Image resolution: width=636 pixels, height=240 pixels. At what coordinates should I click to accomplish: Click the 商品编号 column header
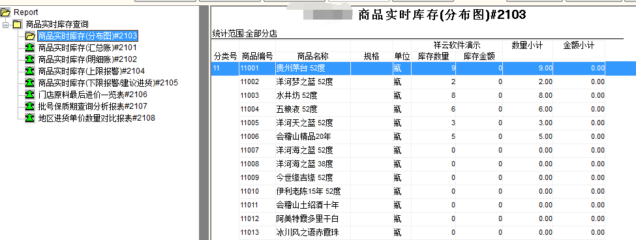coord(257,56)
